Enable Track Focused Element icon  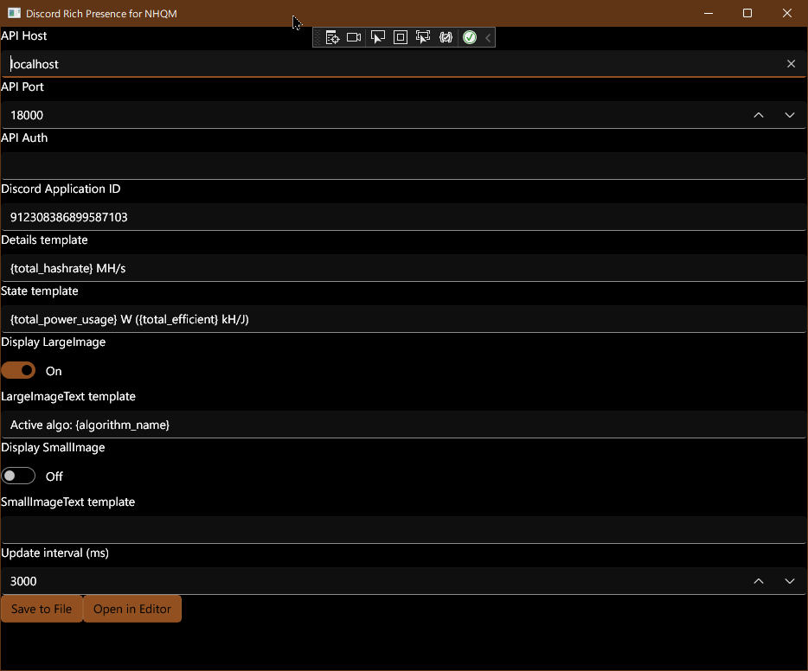point(423,37)
